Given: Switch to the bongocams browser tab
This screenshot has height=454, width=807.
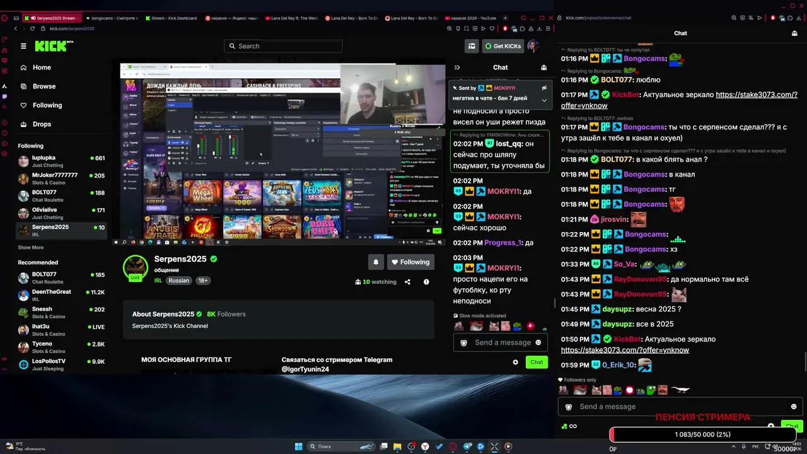Looking at the screenshot, I should pos(112,18).
